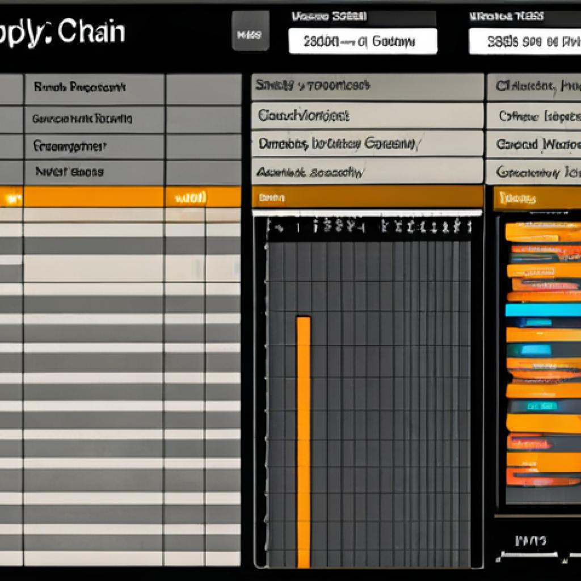
Task: Click the "Chain" title text
Action: pos(91,32)
